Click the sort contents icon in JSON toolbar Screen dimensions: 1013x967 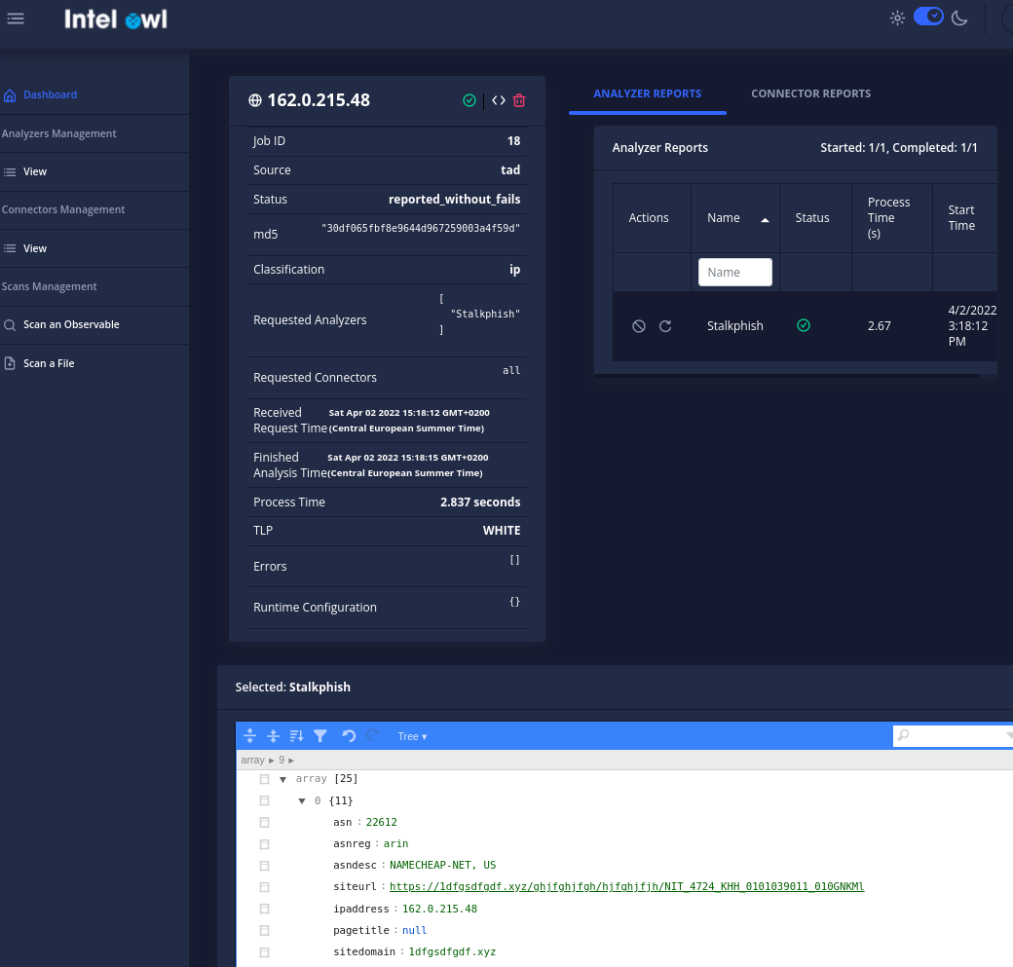click(296, 736)
